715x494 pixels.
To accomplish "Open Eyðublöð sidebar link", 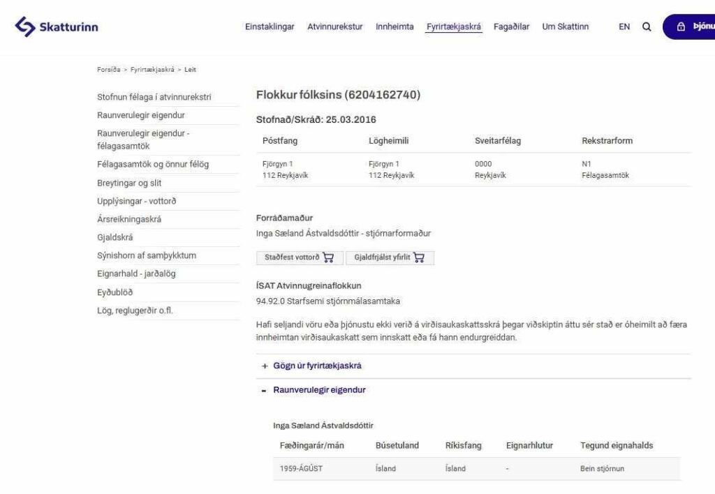I will click(115, 292).
